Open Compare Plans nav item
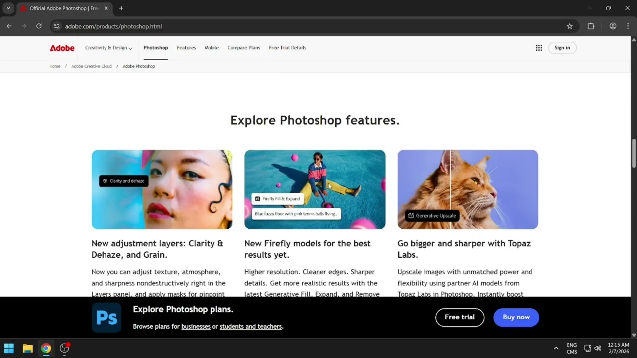 (244, 48)
